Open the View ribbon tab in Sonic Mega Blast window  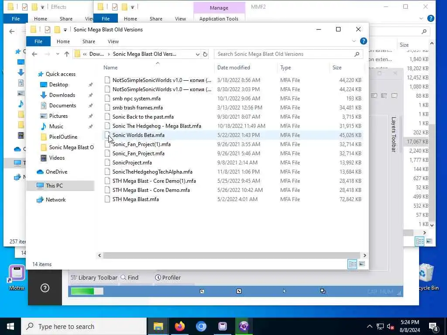[113, 41]
